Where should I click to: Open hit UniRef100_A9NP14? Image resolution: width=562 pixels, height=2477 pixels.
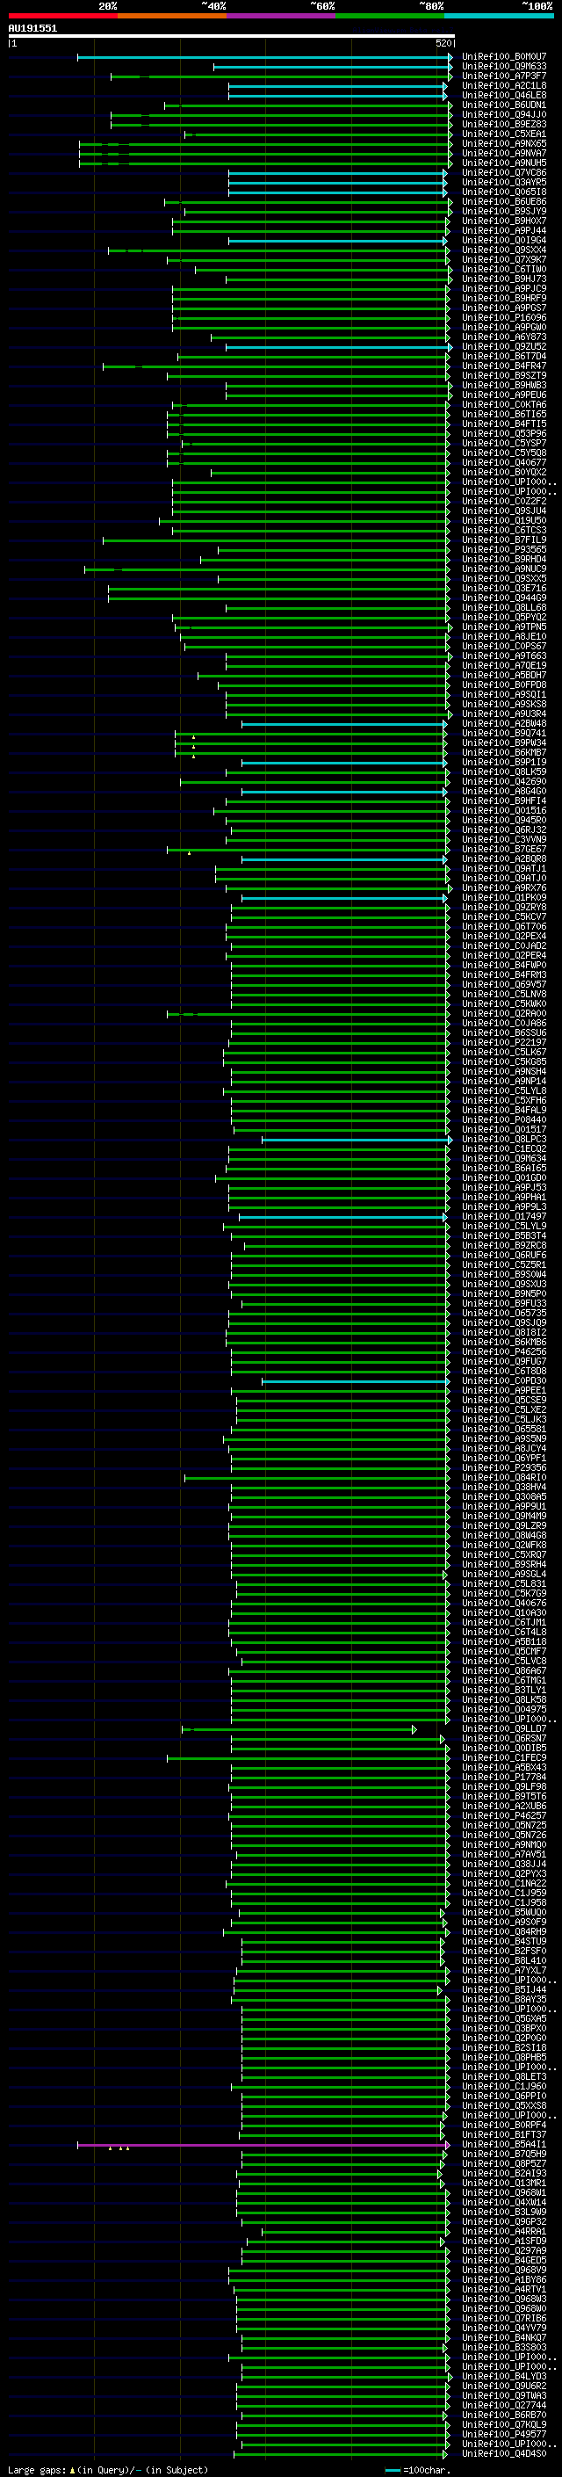click(504, 1081)
